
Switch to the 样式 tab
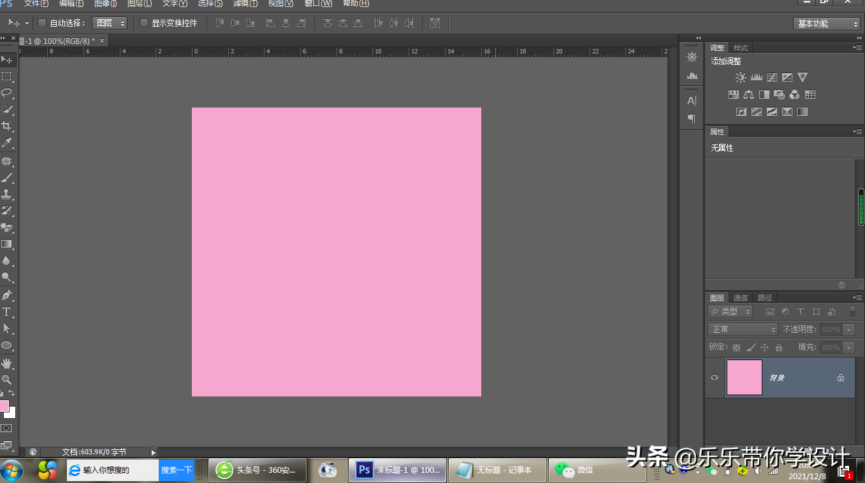pos(741,48)
